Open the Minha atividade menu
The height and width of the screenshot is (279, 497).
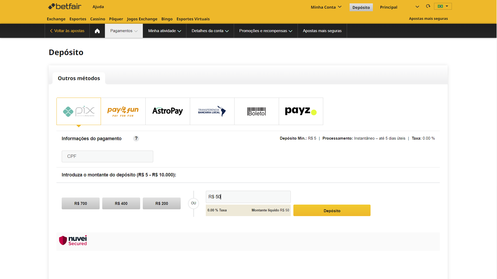click(x=164, y=31)
